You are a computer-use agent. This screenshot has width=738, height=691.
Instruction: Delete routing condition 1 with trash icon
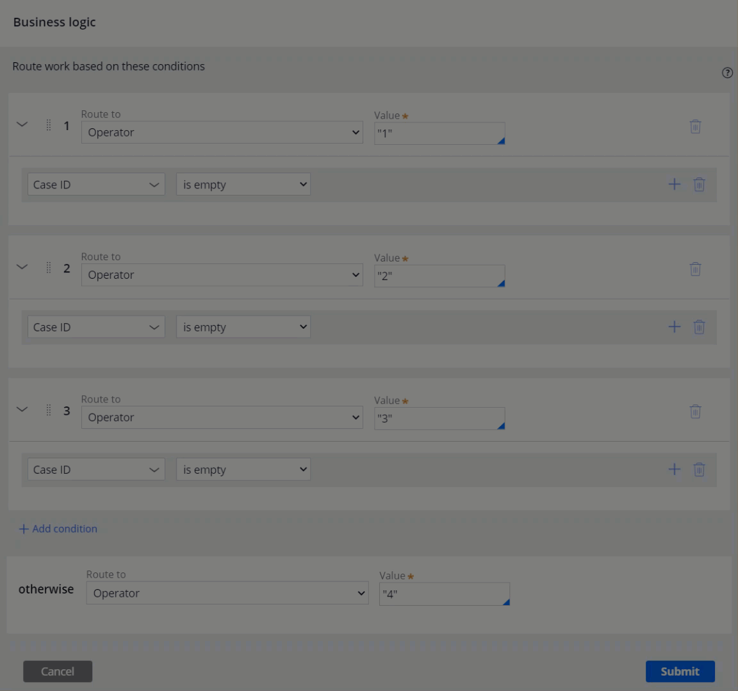(x=695, y=126)
